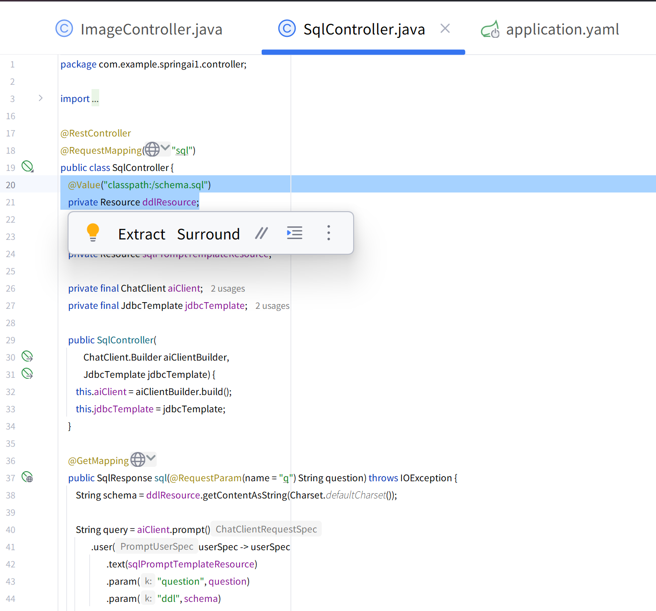Screen dimensions: 656x611
Task: Click the globe icon beside @RequestMapping
Action: pyautogui.click(x=152, y=149)
